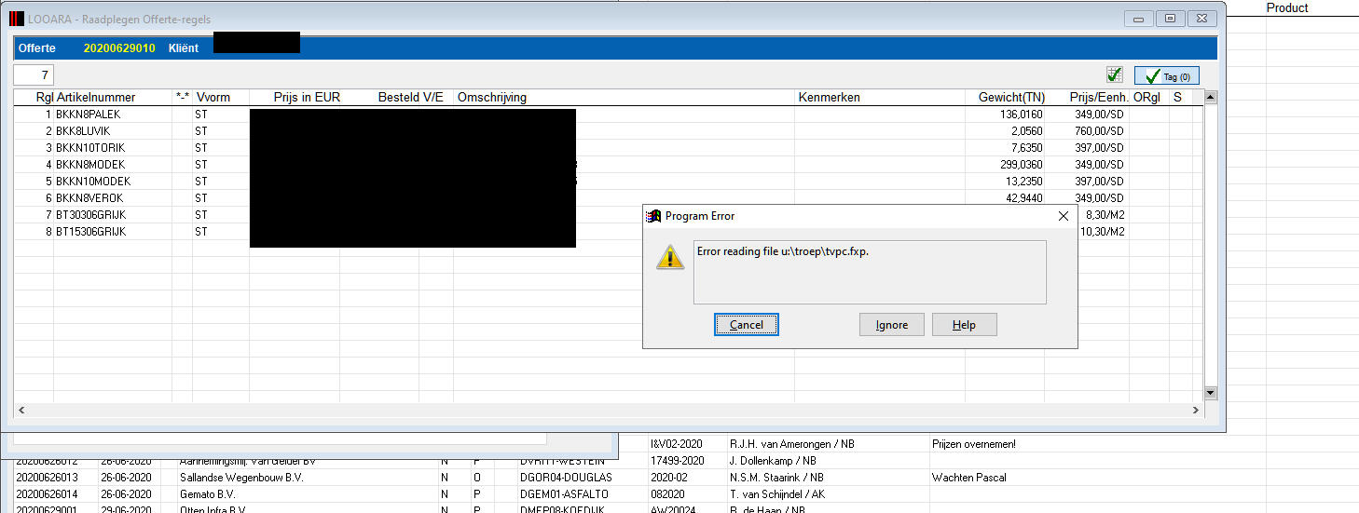Click the price cell 8,30/M2
Screen dimensions: 1359x513
point(1106,215)
